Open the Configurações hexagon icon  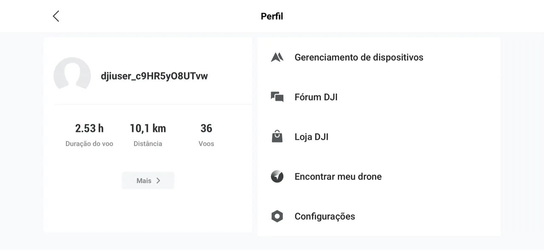(277, 216)
